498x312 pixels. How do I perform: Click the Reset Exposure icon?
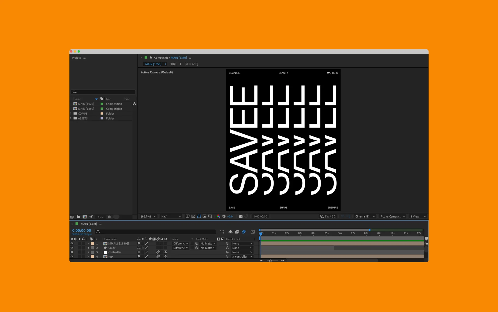224,216
